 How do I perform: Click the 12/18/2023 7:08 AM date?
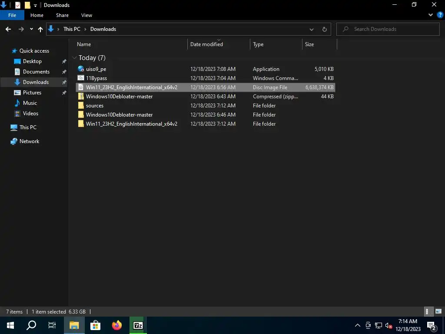[213, 69]
